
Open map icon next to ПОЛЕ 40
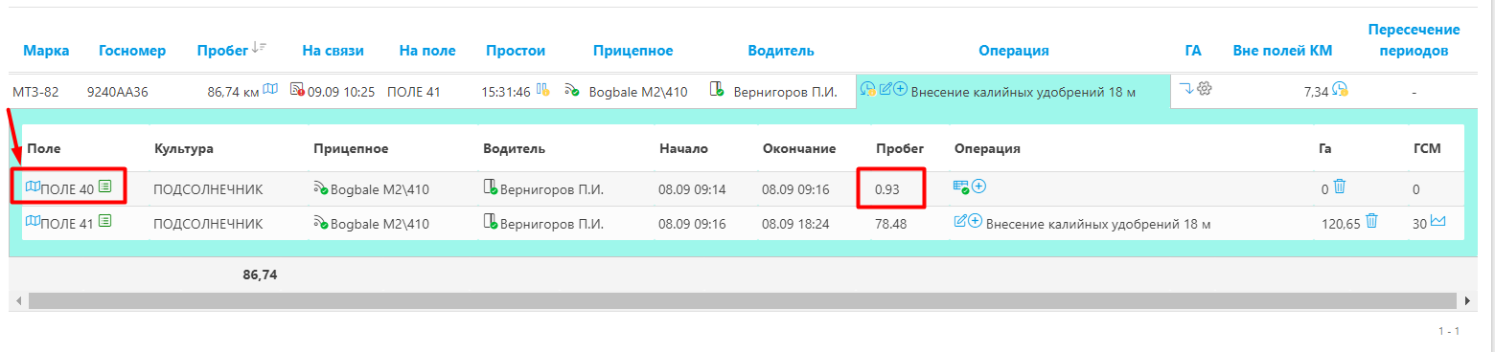tap(34, 187)
